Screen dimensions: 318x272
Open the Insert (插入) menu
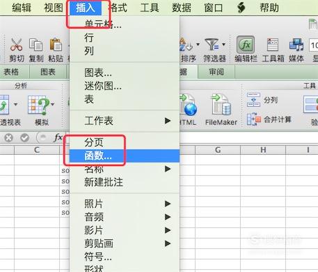[86, 8]
